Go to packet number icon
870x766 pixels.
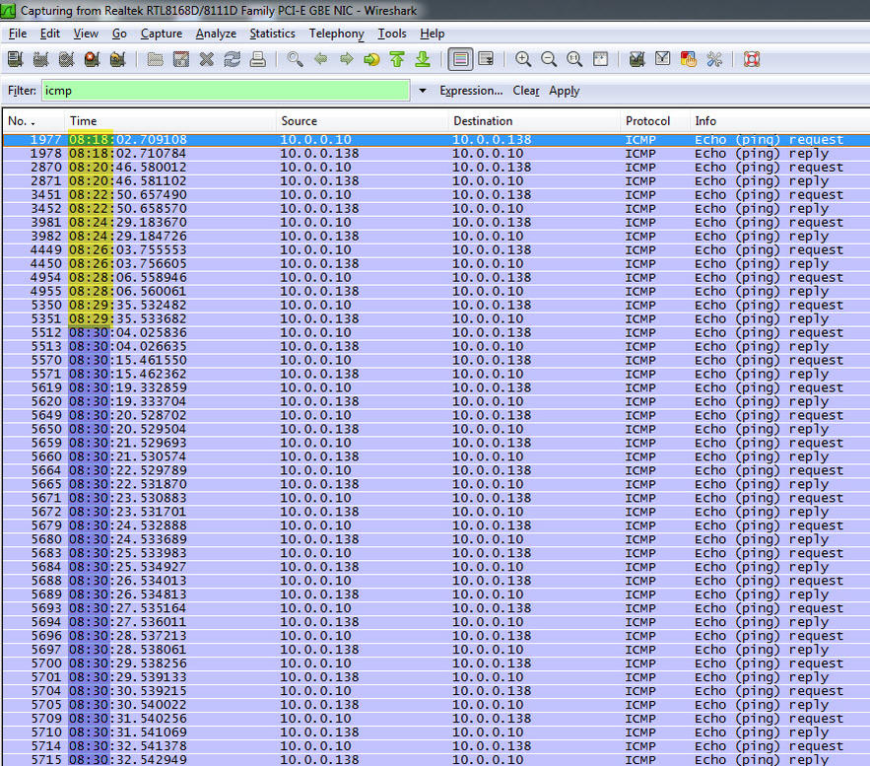tap(371, 59)
